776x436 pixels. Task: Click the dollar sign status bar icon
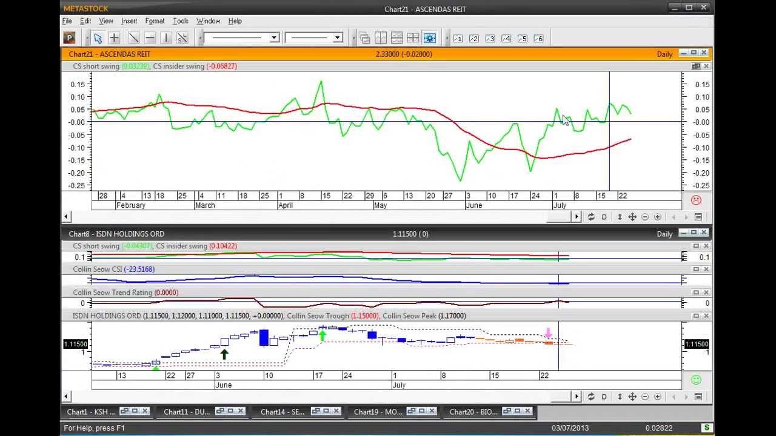coord(707,428)
